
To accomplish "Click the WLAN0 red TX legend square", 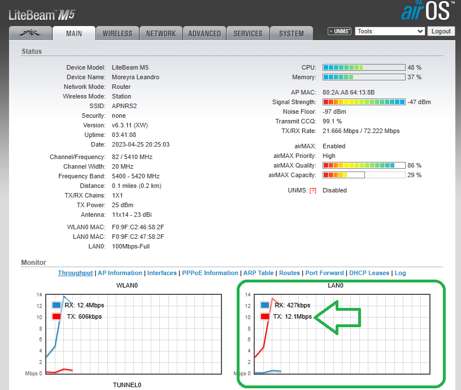I will [x=56, y=316].
